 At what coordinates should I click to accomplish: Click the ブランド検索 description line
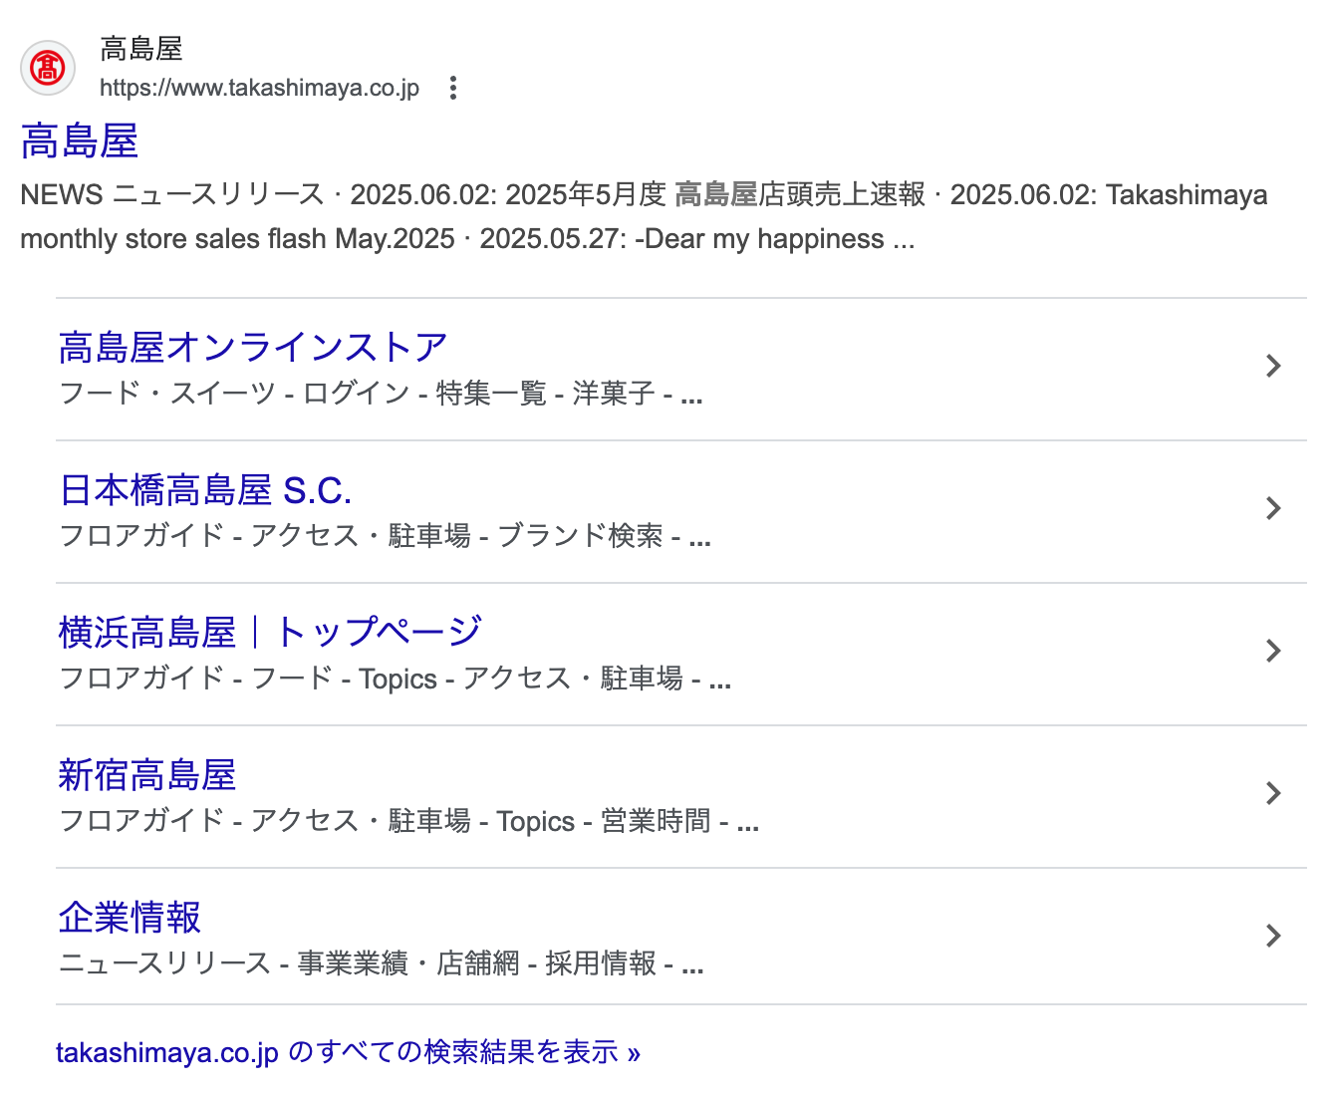386,536
